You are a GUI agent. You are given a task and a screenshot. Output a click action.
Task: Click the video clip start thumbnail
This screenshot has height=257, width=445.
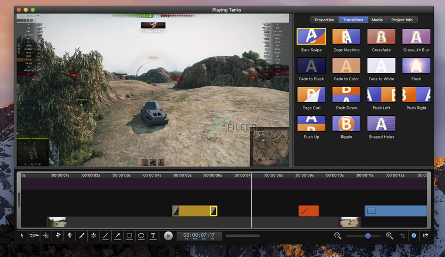point(57,222)
